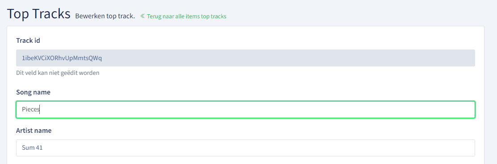Place cursor on the Sum 41 text
This screenshot has width=497, height=164.
pyautogui.click(x=32, y=148)
